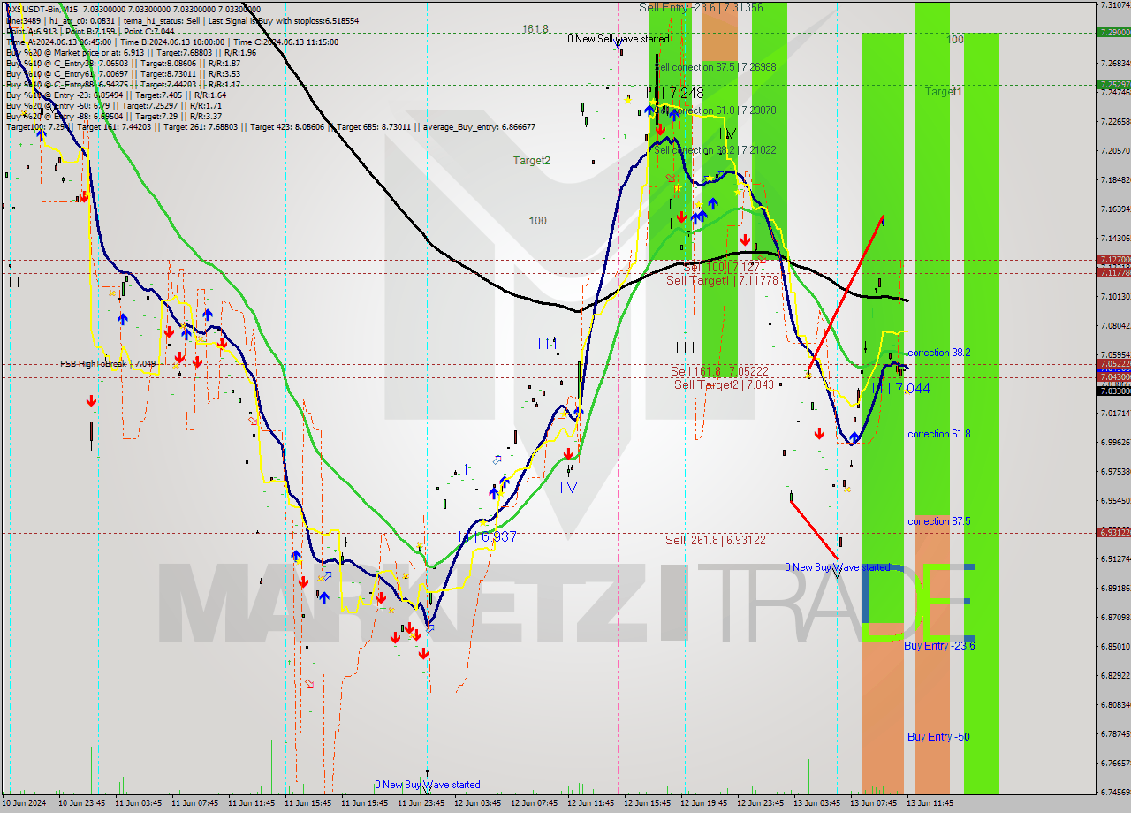Select the 'Sell Target2 | 7.043' label

(x=724, y=384)
